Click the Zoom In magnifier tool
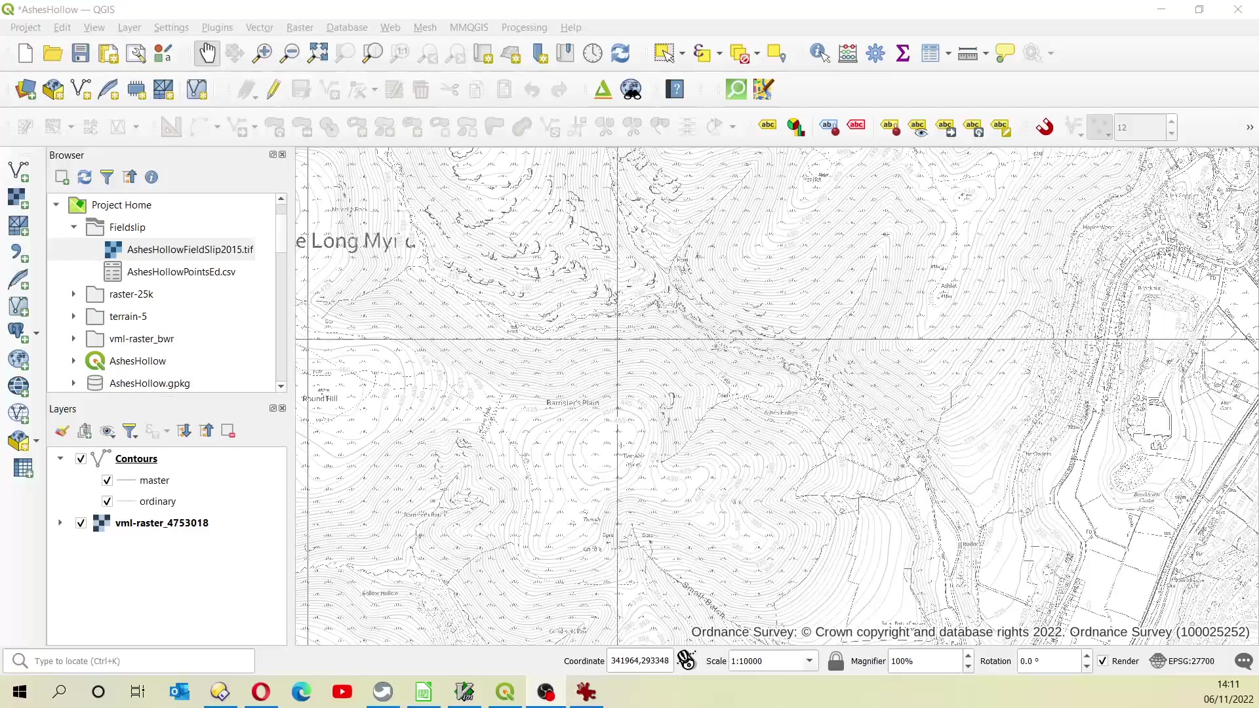 [262, 53]
